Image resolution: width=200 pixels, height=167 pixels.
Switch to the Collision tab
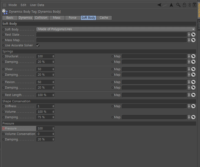click(x=41, y=18)
